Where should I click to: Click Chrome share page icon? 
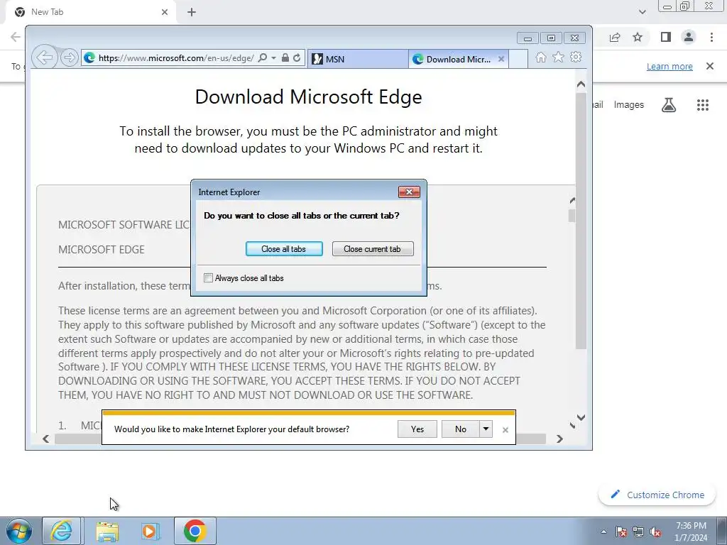(x=615, y=37)
